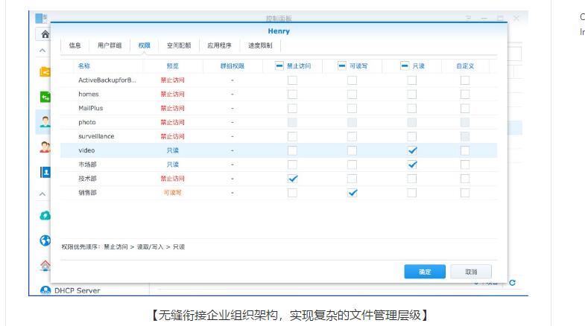Toggle the 禁止访问 column header checkbox
The image size is (585, 326).
(279, 65)
